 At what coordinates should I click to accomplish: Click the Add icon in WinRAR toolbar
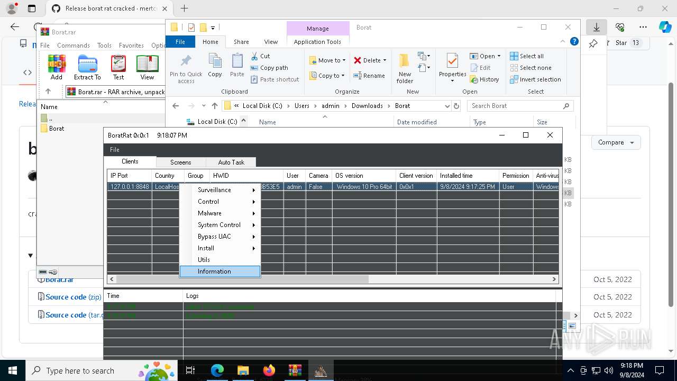57,67
